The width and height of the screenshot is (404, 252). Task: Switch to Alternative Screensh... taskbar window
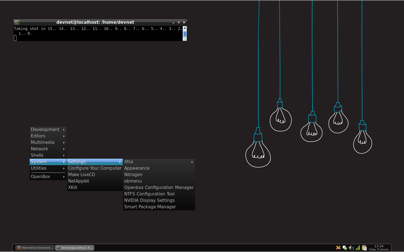pyautogui.click(x=35, y=248)
